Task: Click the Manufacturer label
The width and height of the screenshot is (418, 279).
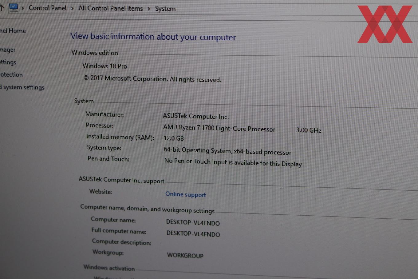Action: pos(104,114)
